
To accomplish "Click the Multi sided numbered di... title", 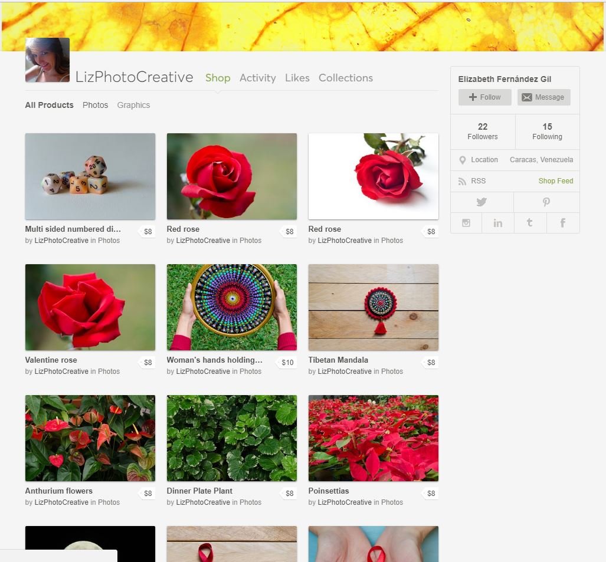I will (x=73, y=229).
